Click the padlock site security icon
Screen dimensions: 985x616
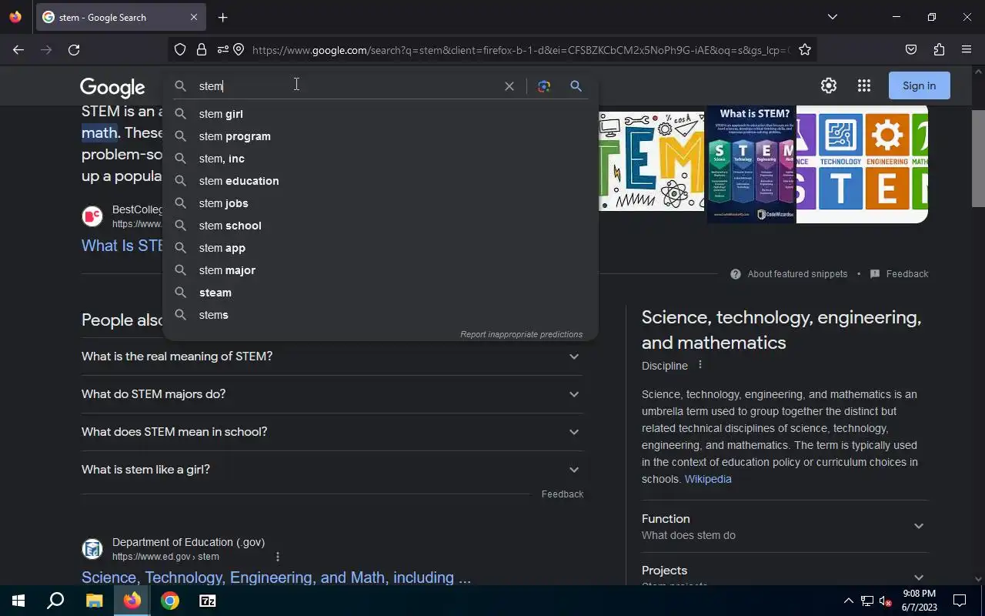202,50
